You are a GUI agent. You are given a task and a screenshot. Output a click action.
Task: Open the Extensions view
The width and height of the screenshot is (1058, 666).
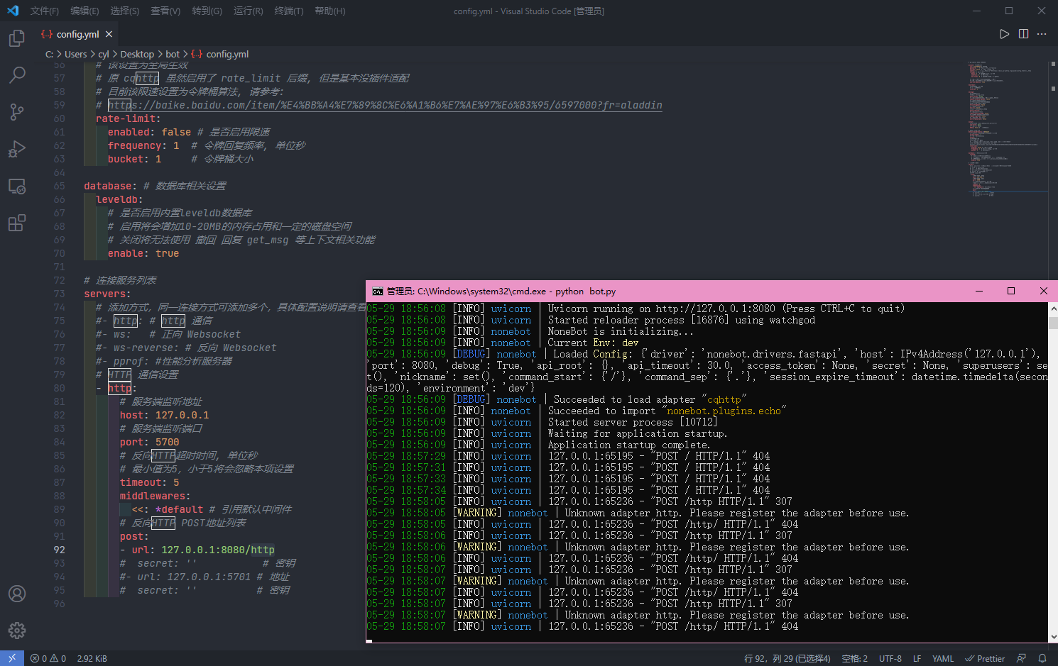(17, 223)
